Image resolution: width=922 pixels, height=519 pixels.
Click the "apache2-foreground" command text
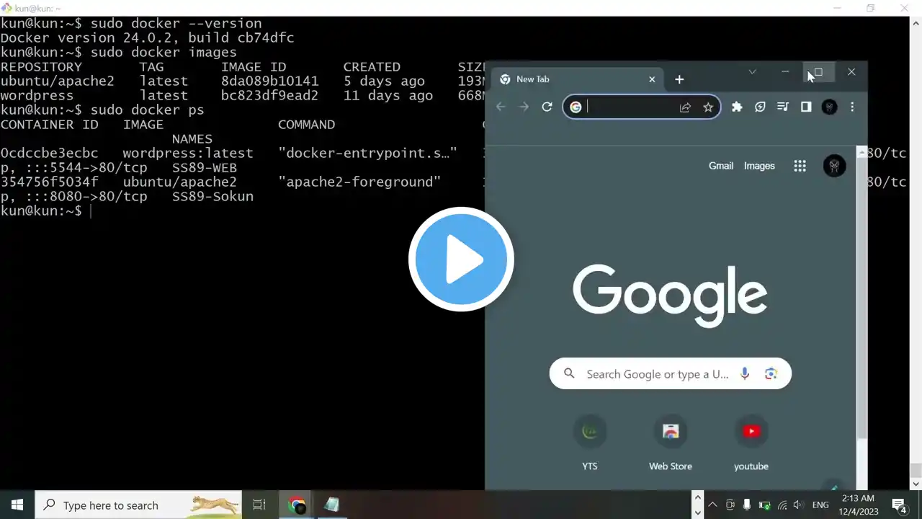[359, 182]
